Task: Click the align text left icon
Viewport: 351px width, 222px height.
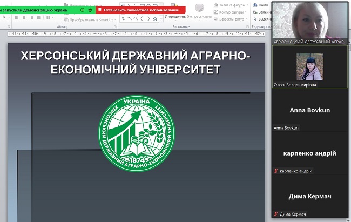Action: 17,17
